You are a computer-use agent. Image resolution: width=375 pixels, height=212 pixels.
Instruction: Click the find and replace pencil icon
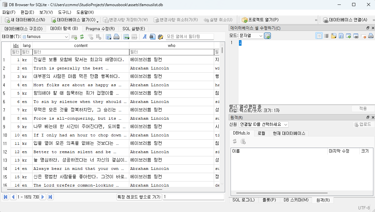tap(161, 37)
